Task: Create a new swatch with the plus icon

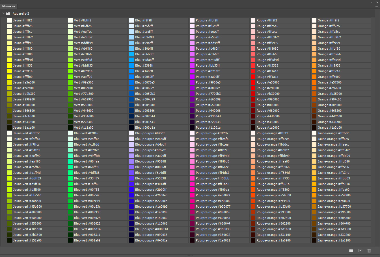Action: (x=360, y=251)
